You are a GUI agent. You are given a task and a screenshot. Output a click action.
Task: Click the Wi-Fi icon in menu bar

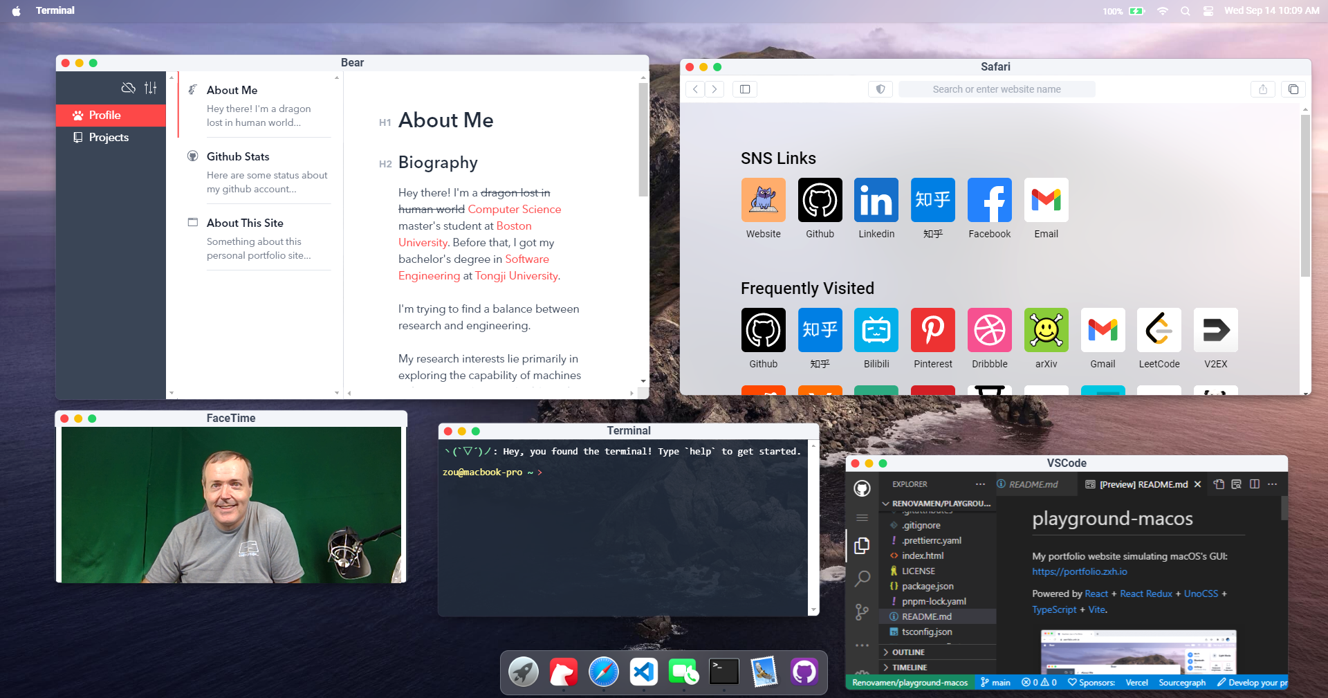(1163, 11)
